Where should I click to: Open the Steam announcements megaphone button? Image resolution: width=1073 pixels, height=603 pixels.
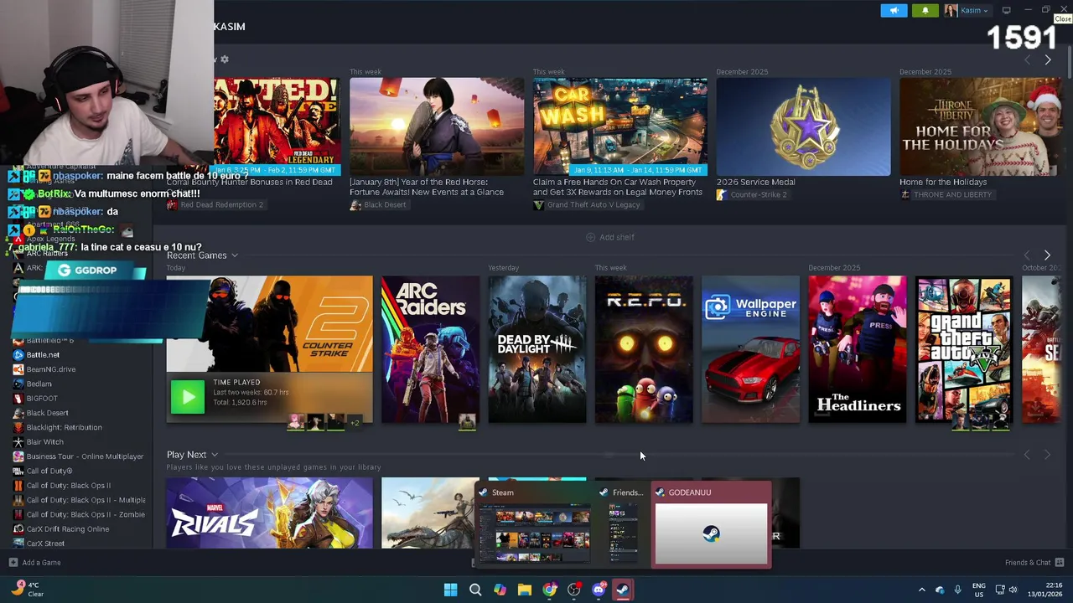pos(894,11)
